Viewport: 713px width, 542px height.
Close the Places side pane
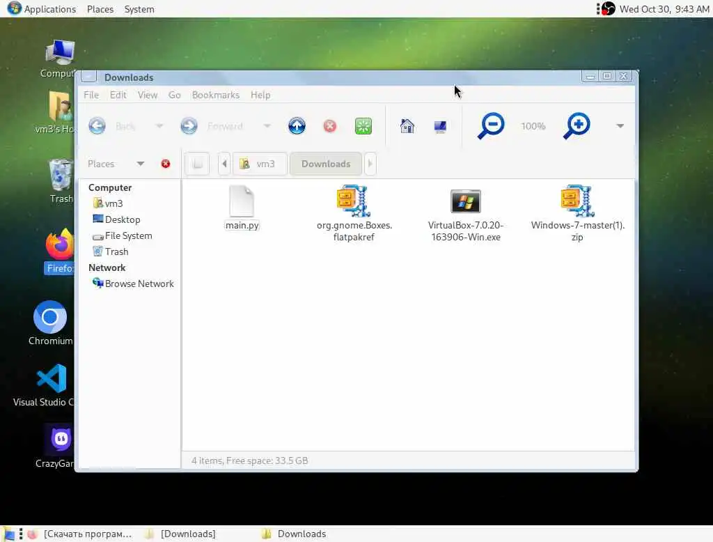pyautogui.click(x=166, y=164)
